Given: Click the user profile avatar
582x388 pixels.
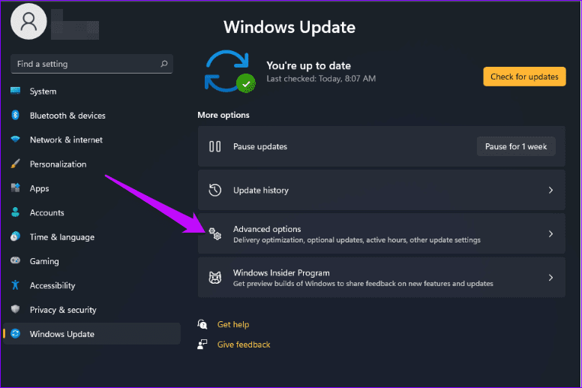Looking at the screenshot, I should coord(28,21).
